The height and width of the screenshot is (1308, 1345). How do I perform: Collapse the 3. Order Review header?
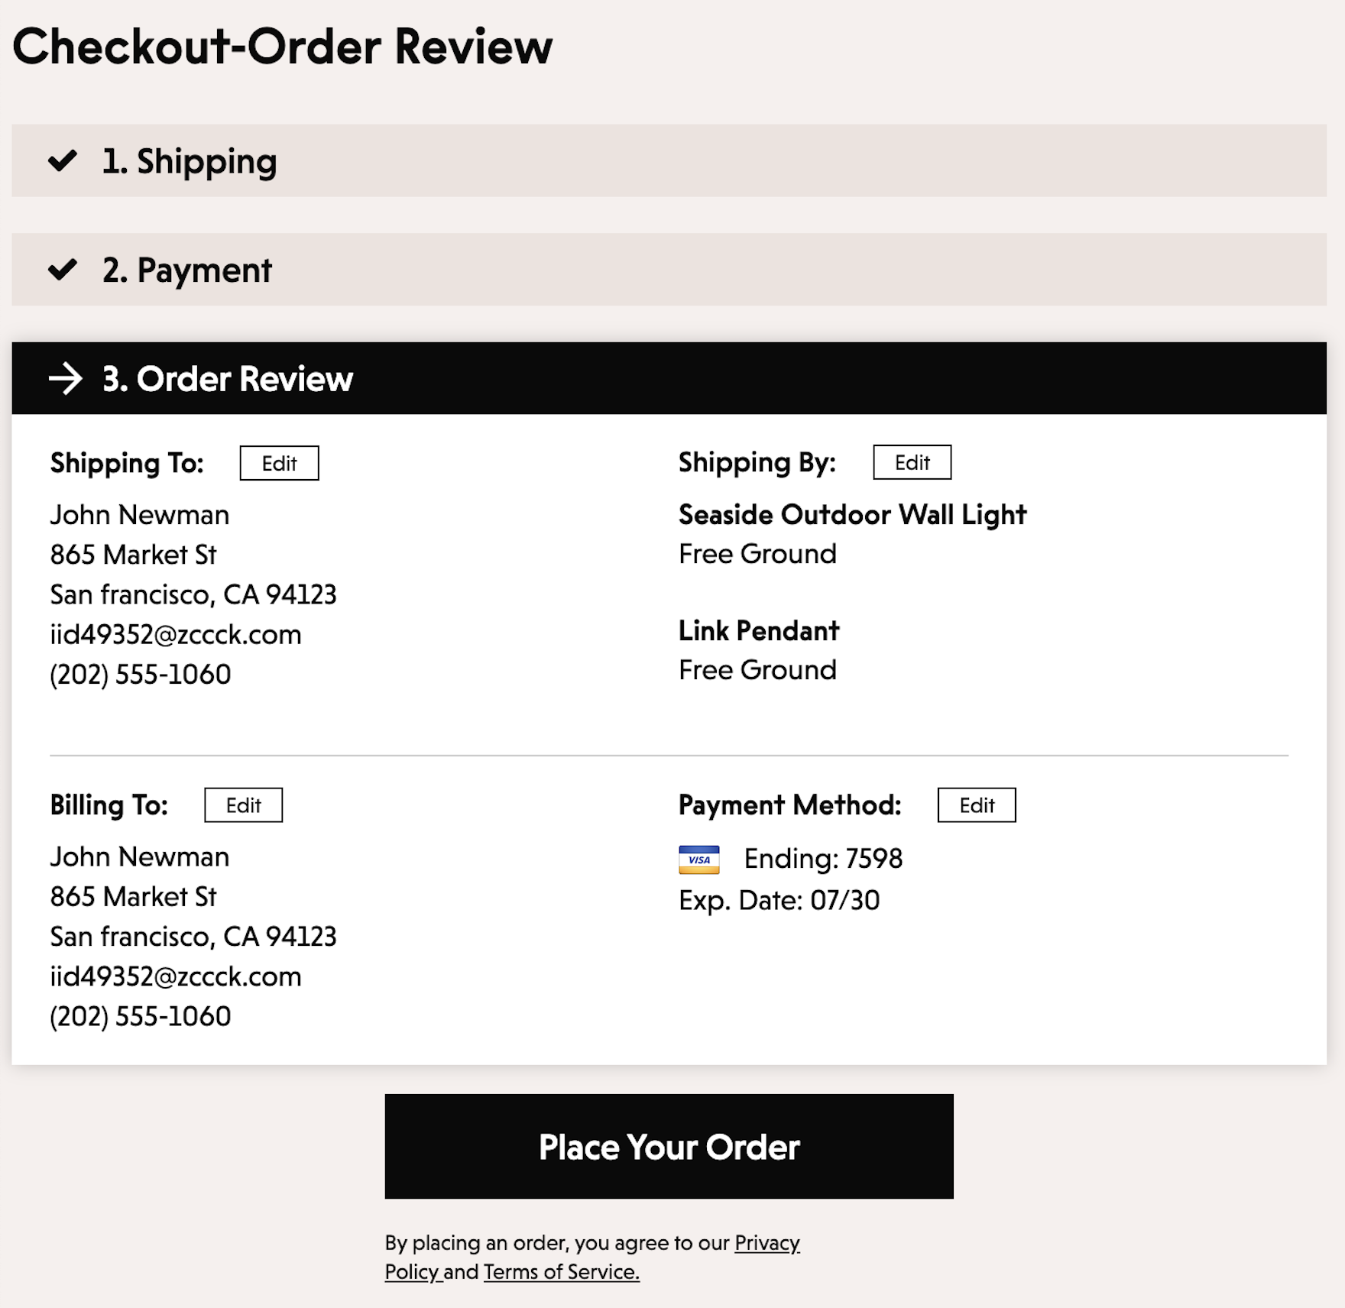click(x=228, y=379)
